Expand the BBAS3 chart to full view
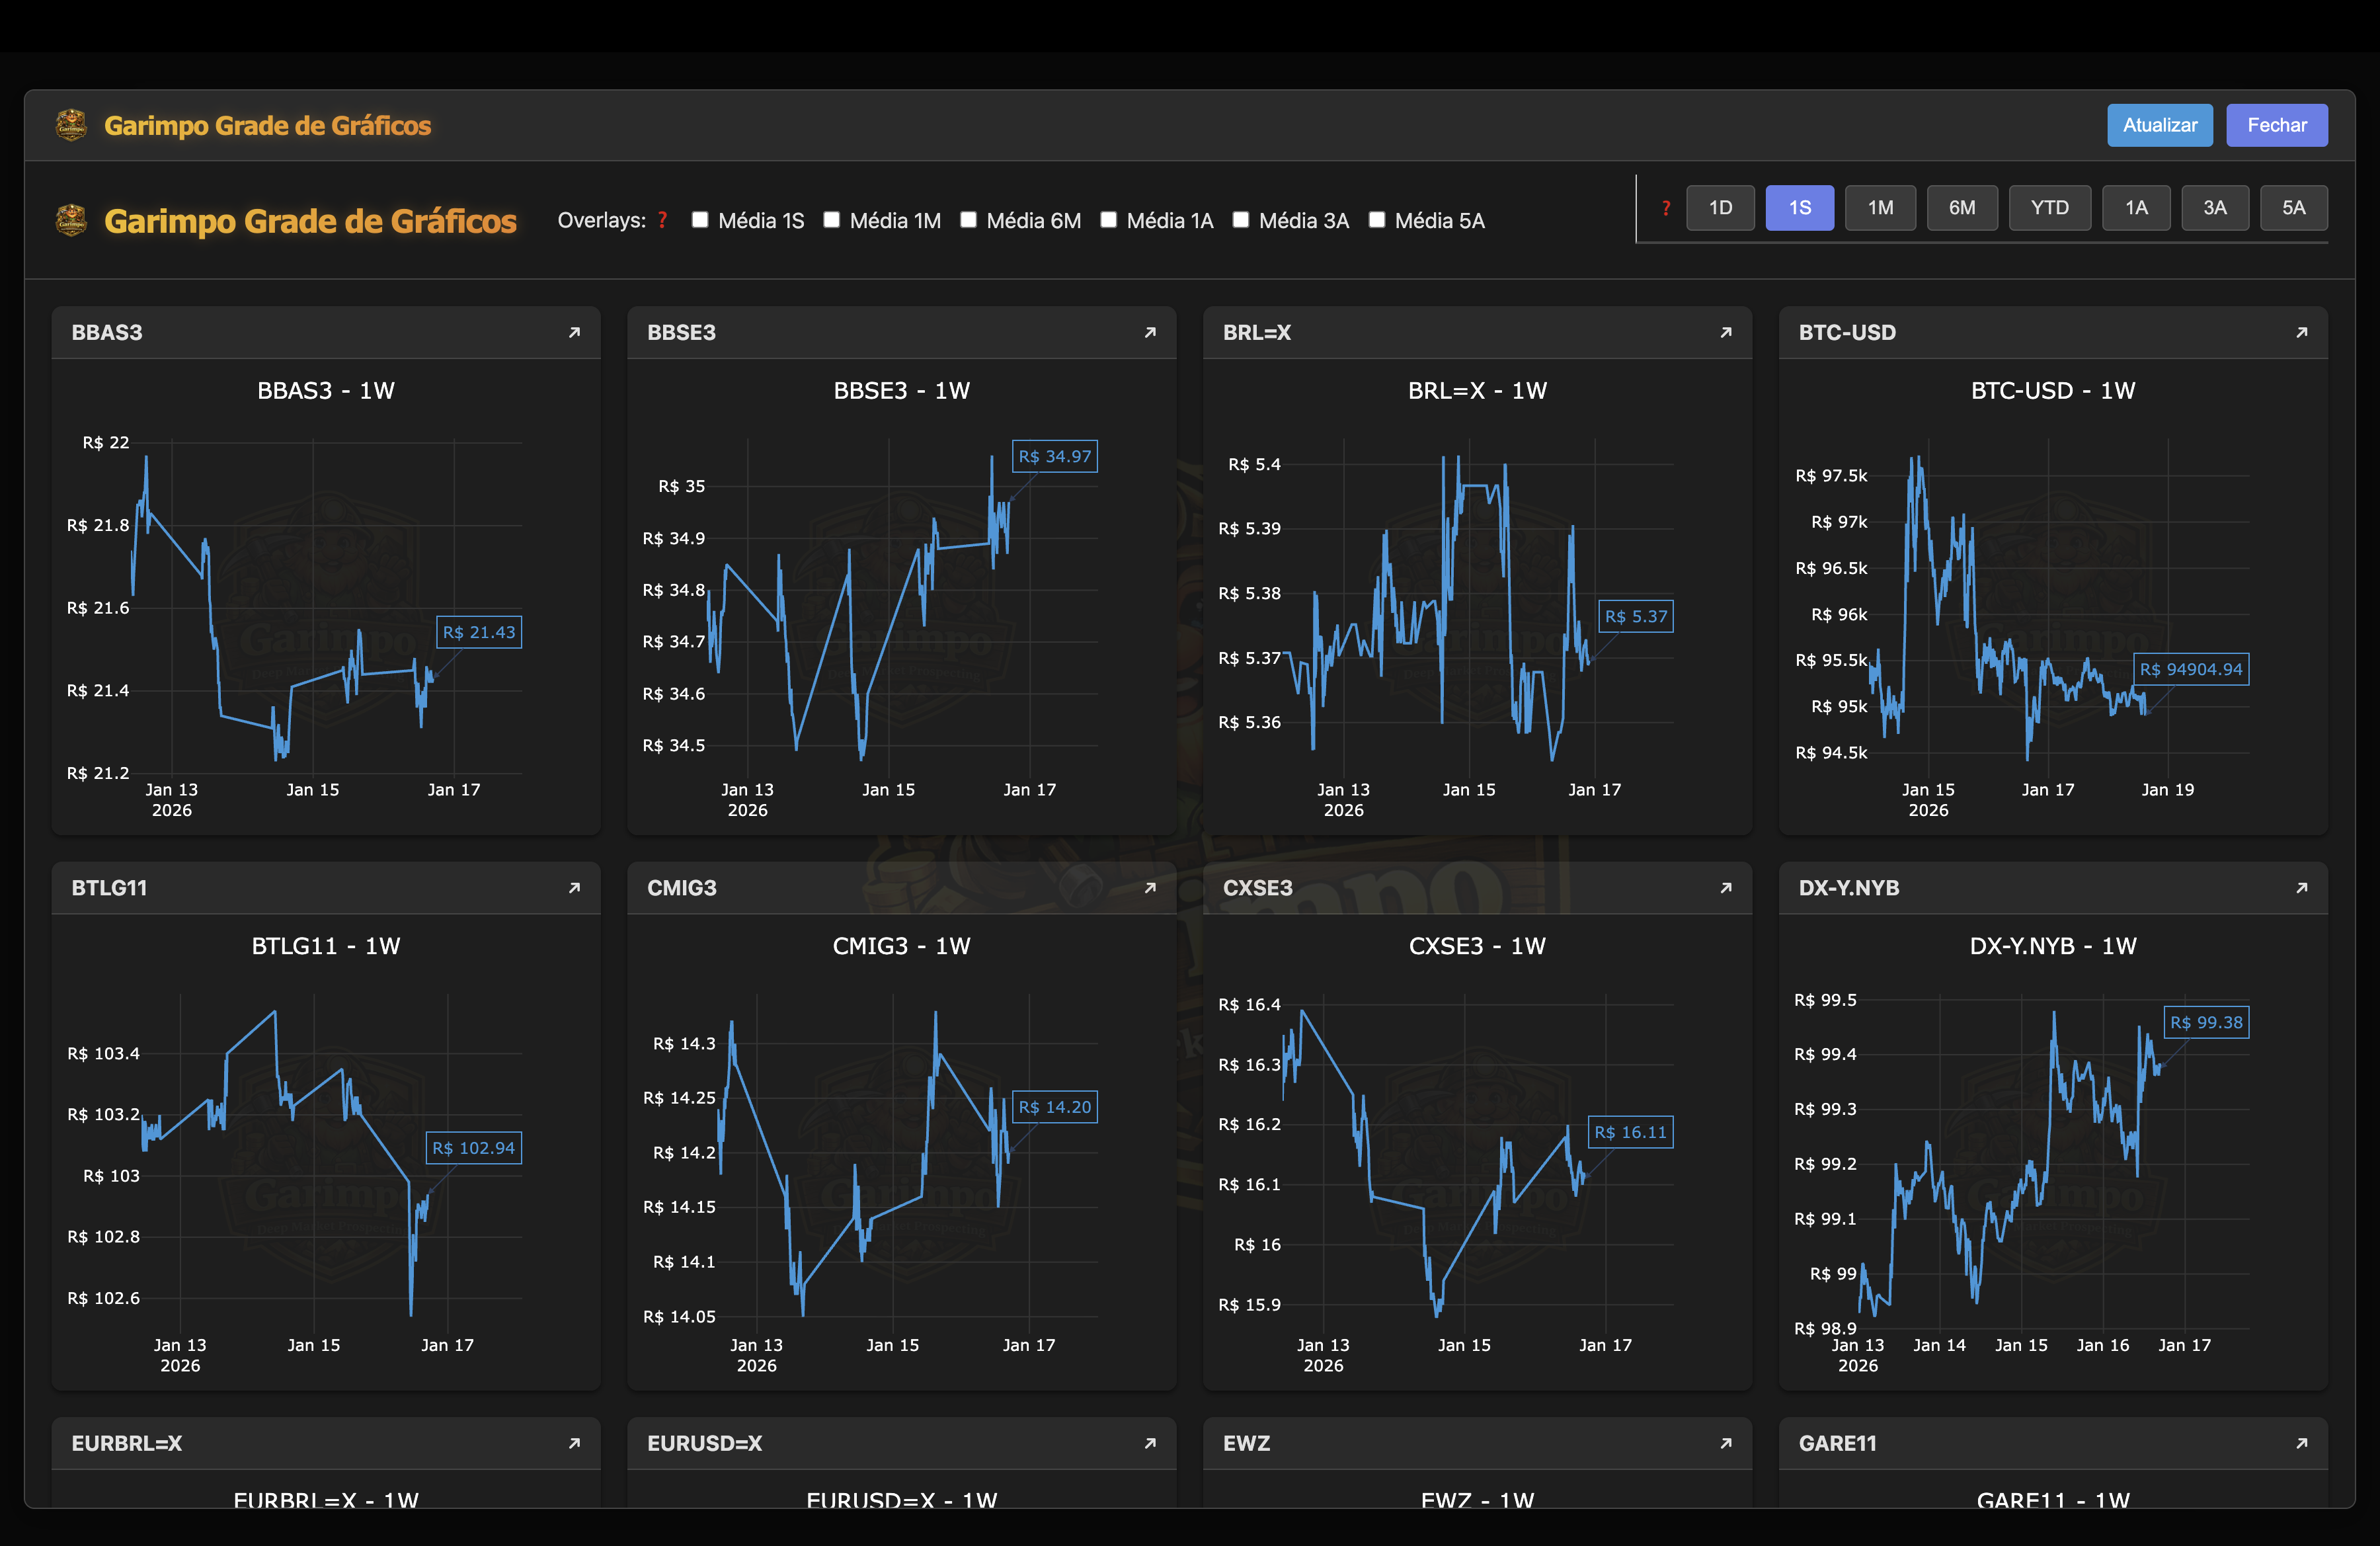The height and width of the screenshot is (1546, 2380). click(x=574, y=332)
